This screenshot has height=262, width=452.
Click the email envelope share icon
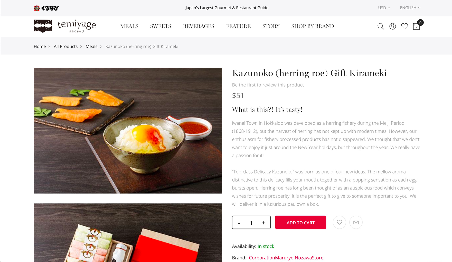click(x=356, y=222)
